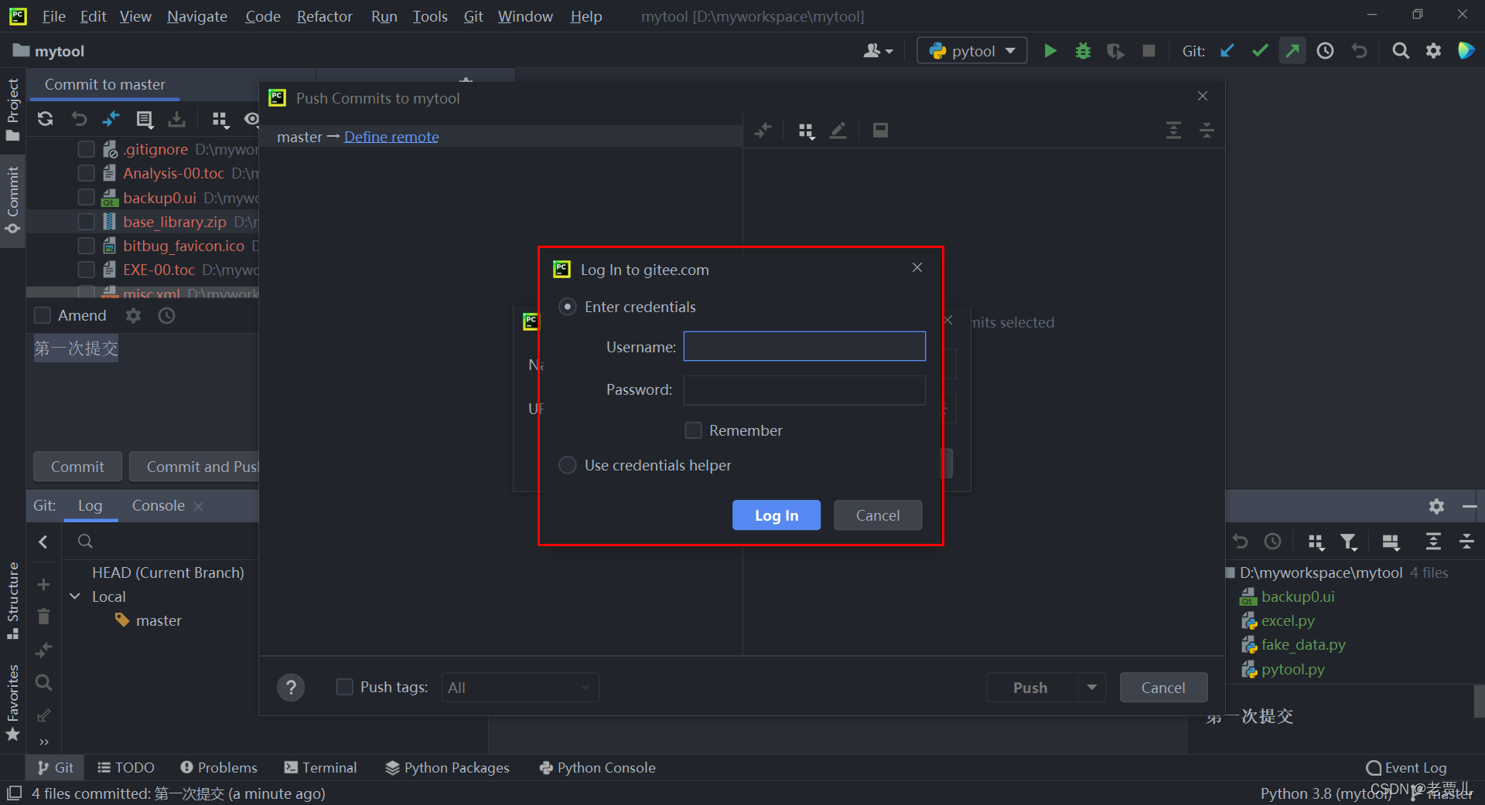
Task: Check Analysis-00.toc file checkbox
Action: [87, 173]
